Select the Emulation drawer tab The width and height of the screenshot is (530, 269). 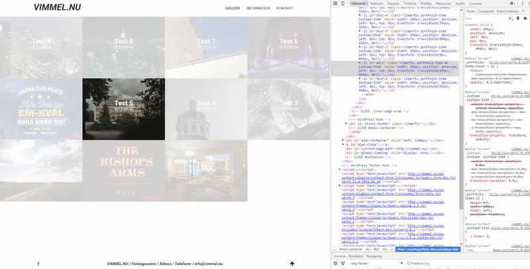pos(356,256)
